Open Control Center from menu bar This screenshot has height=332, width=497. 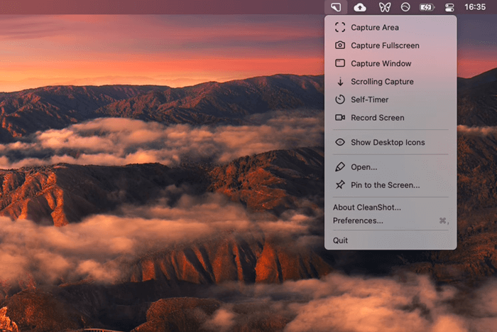click(449, 7)
